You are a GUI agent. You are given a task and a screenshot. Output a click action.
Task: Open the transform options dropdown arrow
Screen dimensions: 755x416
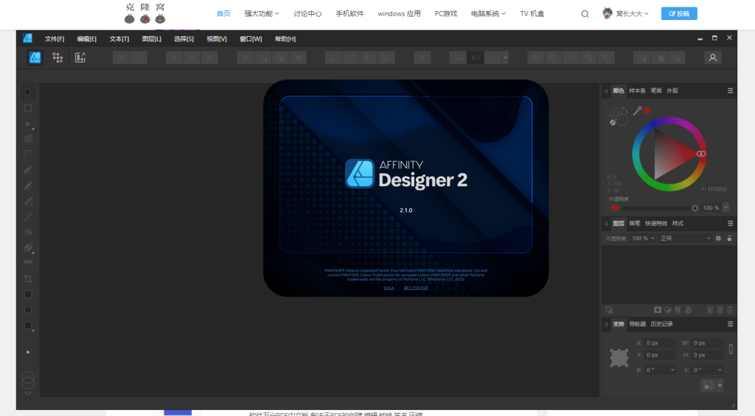click(720, 386)
